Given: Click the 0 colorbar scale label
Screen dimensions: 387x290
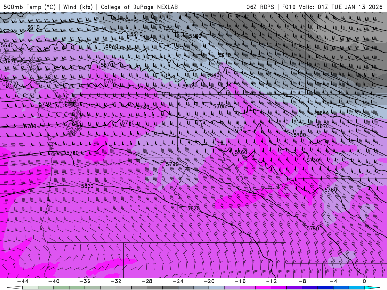Looking at the screenshot, I should click(x=365, y=281).
